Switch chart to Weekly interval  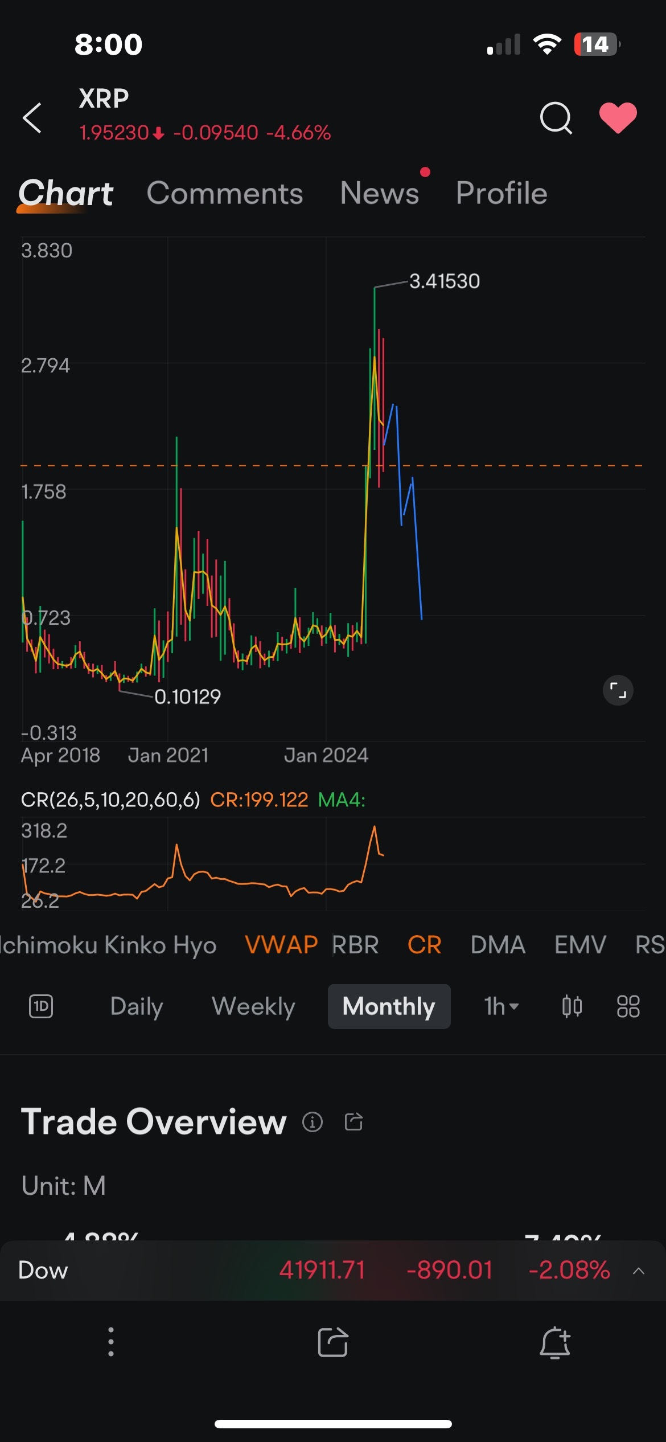pos(253,1006)
